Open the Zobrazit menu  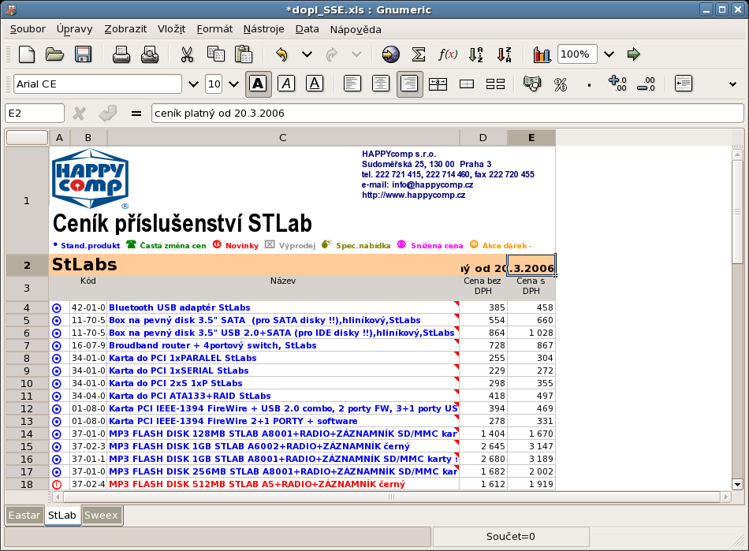[125, 29]
